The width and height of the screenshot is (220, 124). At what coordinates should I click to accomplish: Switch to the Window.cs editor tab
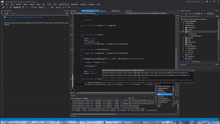tap(103, 11)
